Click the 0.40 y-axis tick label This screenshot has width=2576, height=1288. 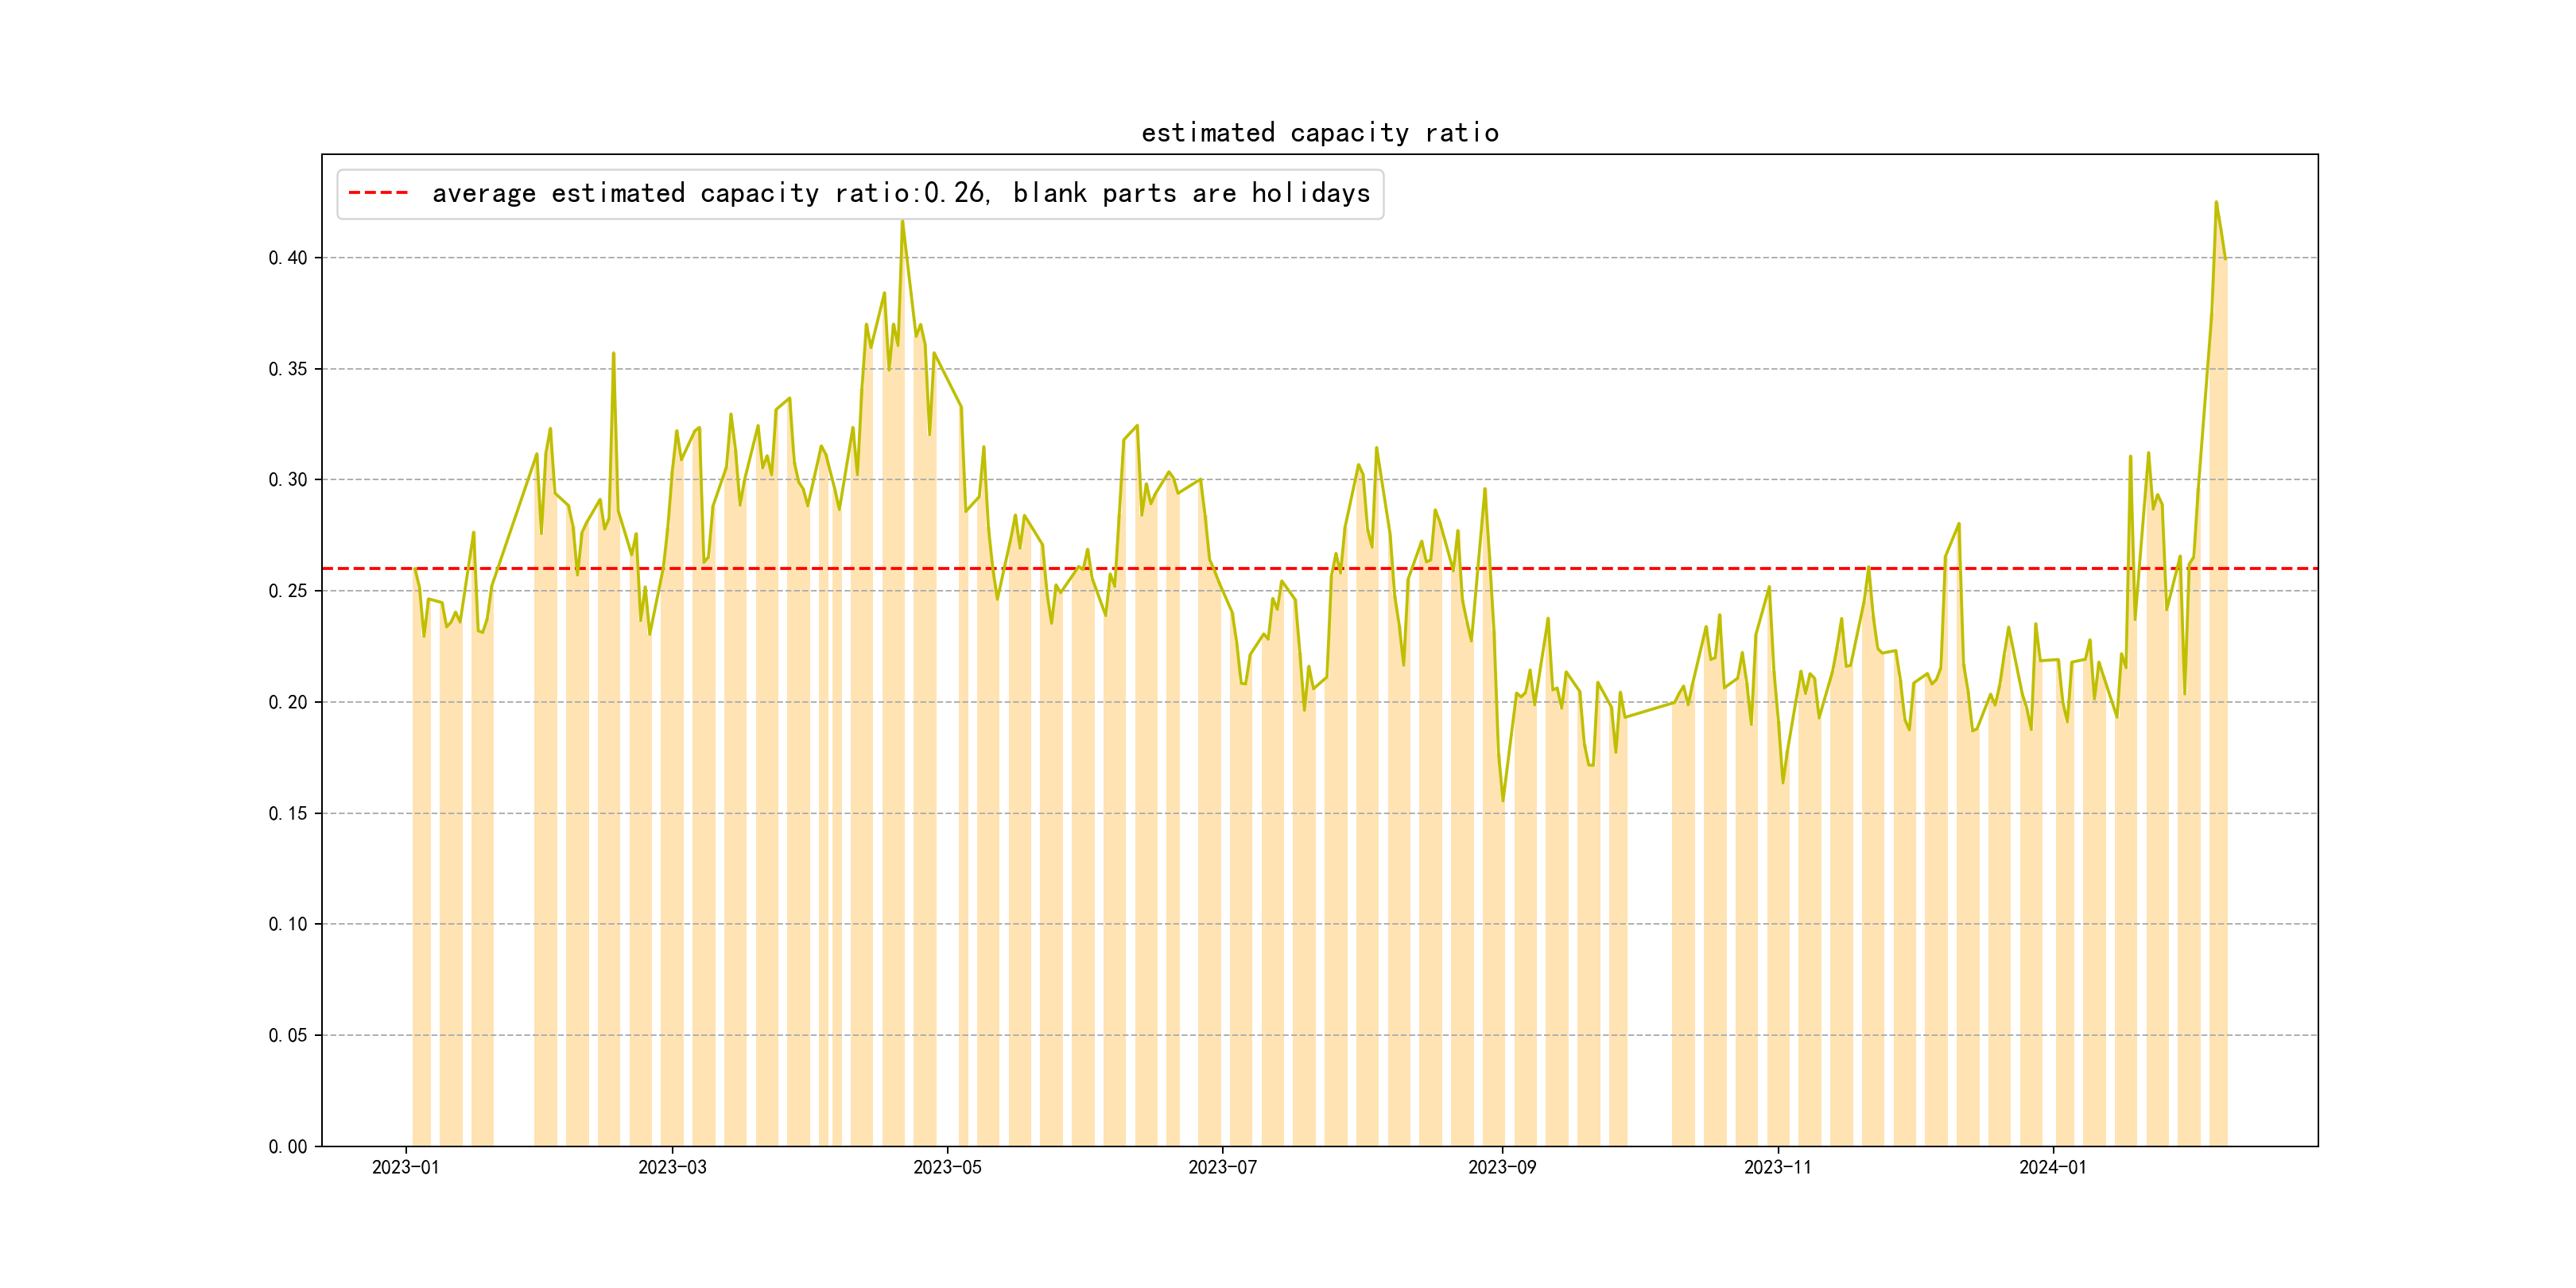pyautogui.click(x=287, y=258)
